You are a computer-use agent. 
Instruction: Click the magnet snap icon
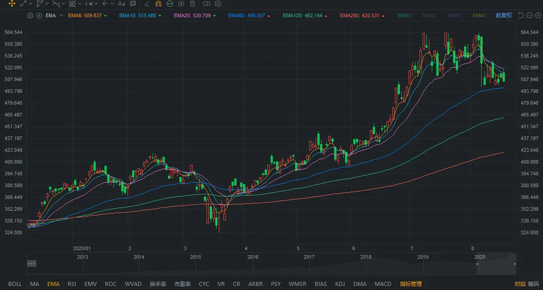tap(158, 4)
